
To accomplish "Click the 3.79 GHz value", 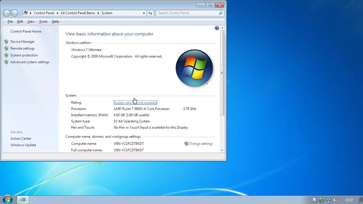I will [x=190, y=109].
